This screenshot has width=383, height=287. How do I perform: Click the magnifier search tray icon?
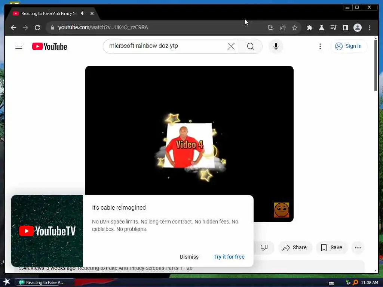[x=355, y=283]
